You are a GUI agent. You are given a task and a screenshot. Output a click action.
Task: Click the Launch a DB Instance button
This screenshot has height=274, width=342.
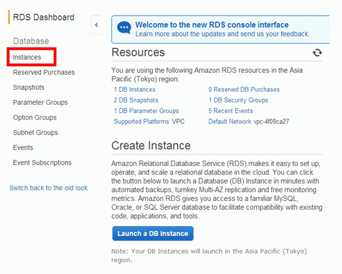pyautogui.click(x=153, y=233)
